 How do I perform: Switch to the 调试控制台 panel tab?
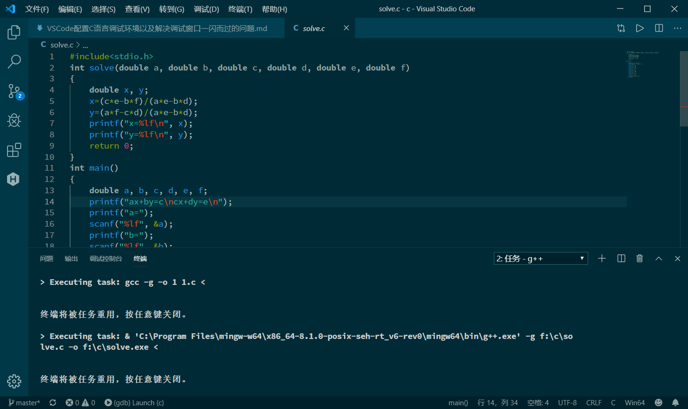[x=106, y=259]
